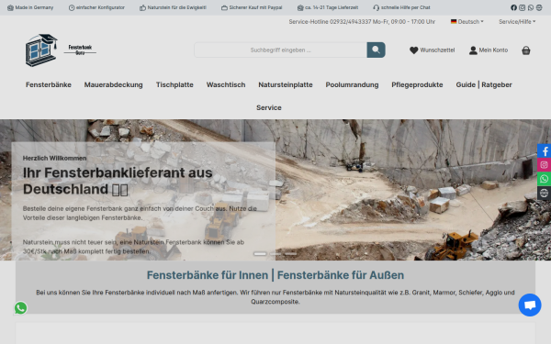Open the shopping basket icon
Viewport: 551px width, 344px height.
tap(525, 50)
